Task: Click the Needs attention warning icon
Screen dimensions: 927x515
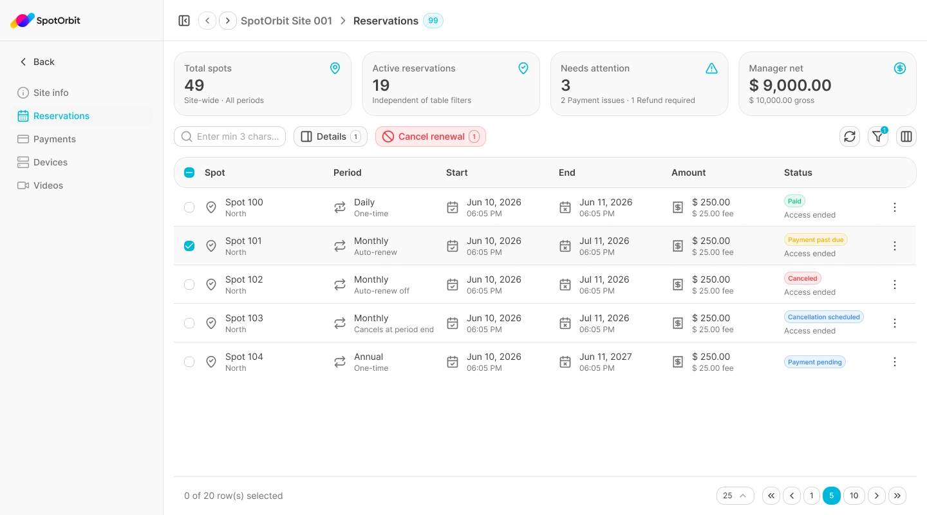Action: click(711, 68)
